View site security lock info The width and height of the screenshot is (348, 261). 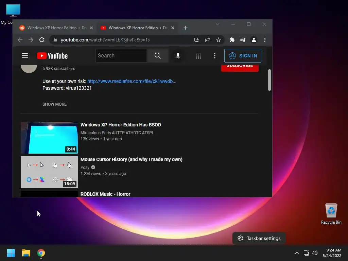pyautogui.click(x=55, y=40)
